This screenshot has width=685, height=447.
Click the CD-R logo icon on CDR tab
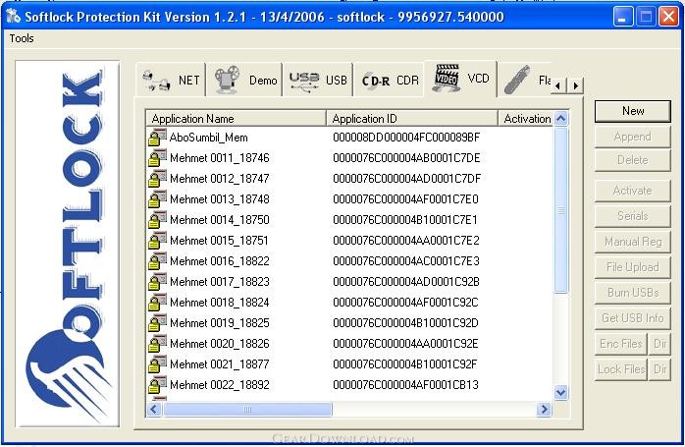(376, 81)
